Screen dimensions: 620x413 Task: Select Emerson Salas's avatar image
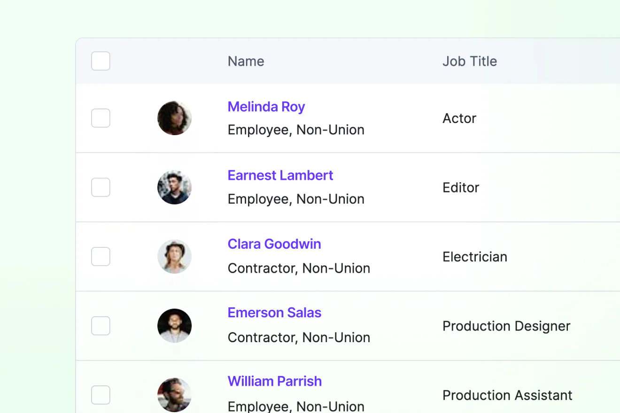(x=174, y=326)
